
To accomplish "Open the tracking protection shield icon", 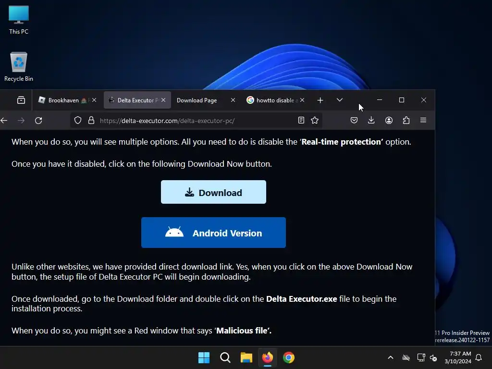I will (x=78, y=121).
